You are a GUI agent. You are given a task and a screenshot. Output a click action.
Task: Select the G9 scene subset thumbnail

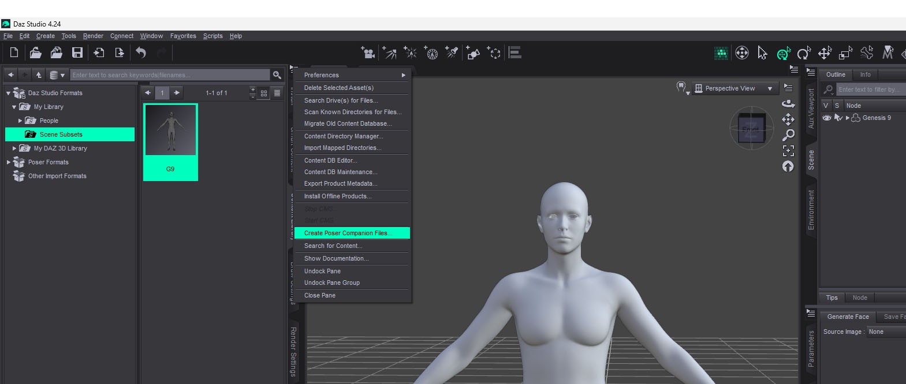(x=170, y=142)
